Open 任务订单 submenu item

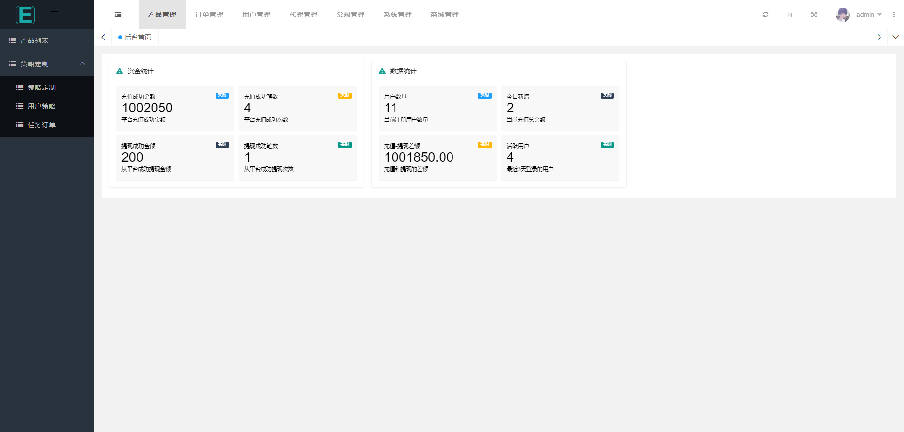pyautogui.click(x=41, y=125)
